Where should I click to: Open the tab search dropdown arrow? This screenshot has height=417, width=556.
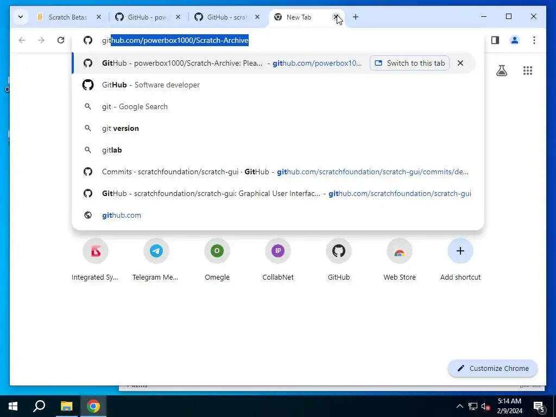tap(21, 17)
